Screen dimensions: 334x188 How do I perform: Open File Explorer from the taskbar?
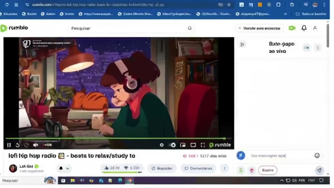[73, 180]
